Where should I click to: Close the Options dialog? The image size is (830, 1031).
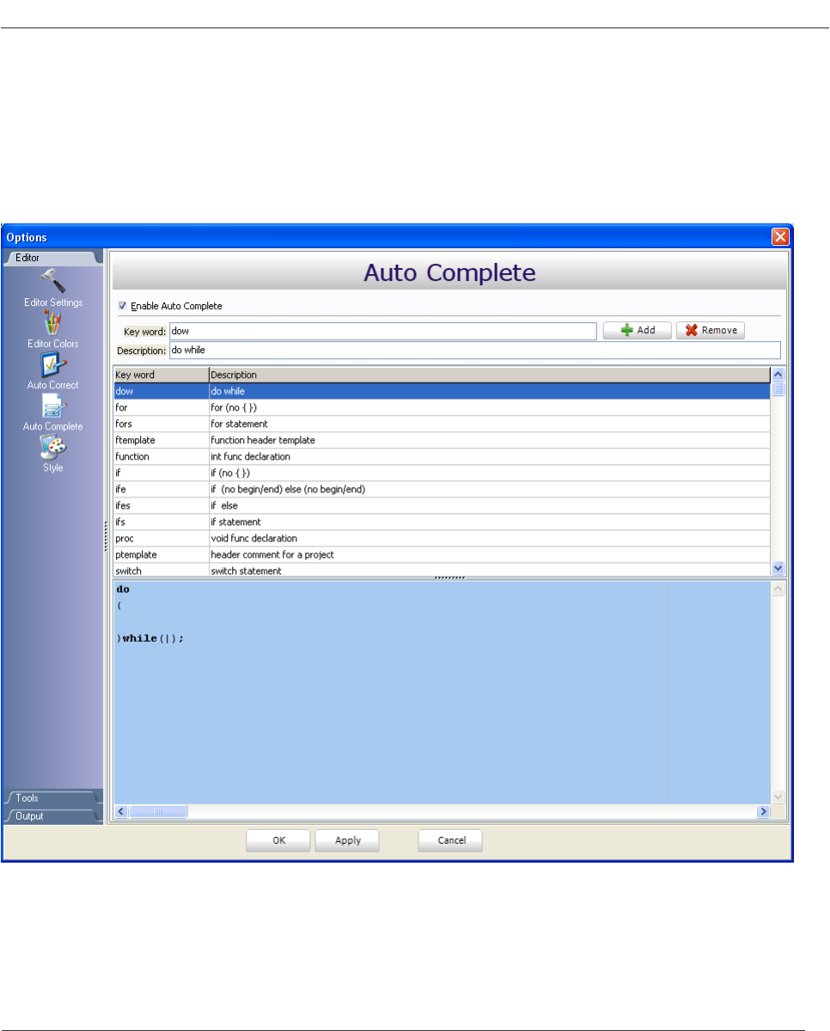click(779, 237)
